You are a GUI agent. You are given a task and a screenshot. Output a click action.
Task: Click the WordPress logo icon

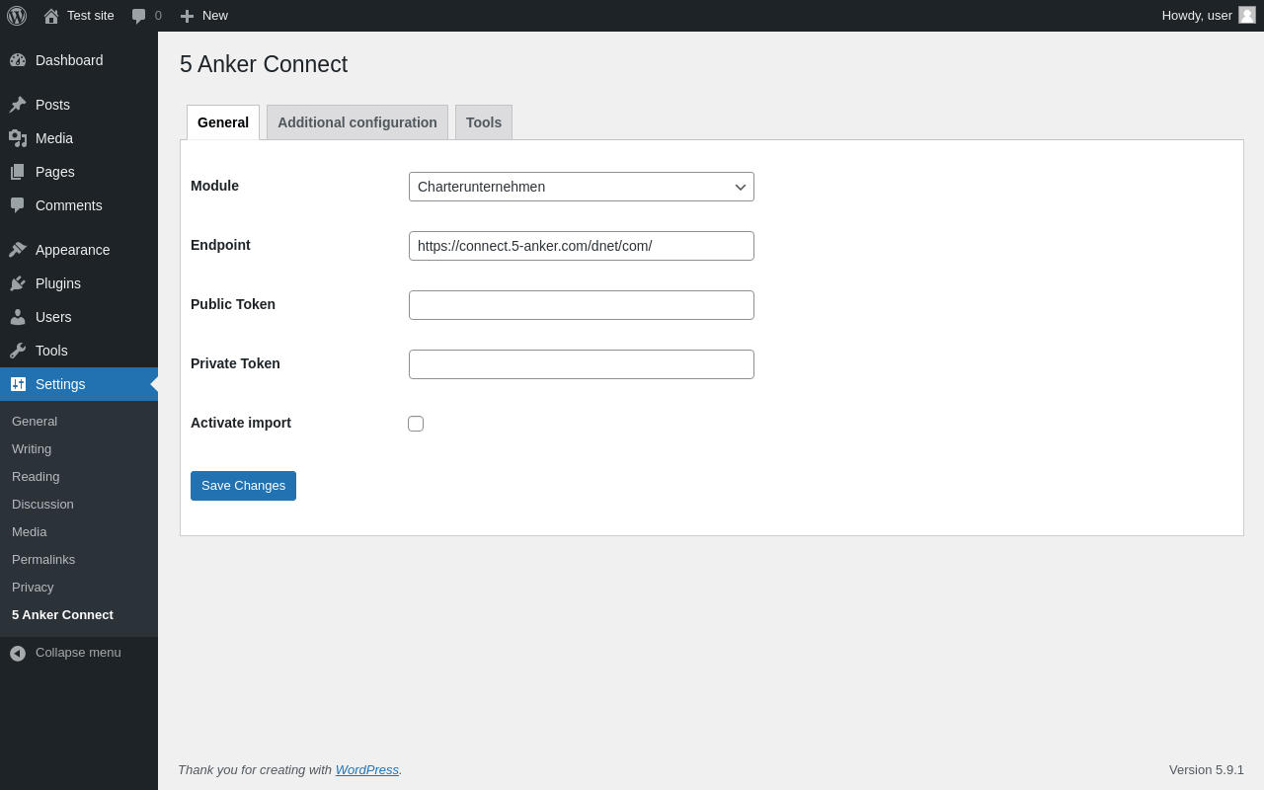[17, 16]
